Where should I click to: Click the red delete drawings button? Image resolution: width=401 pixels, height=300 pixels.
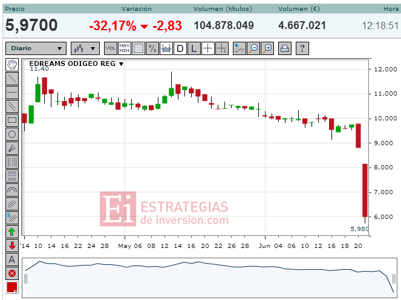12,273
